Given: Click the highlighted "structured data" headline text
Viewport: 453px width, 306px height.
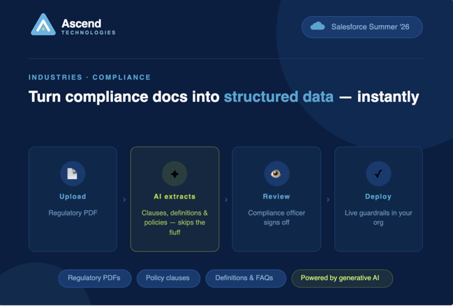Looking at the screenshot, I should (x=279, y=97).
